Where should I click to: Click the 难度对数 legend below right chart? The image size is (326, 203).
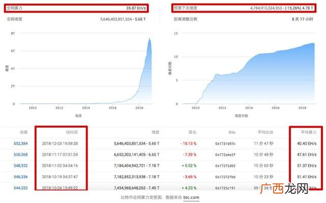pos(241,116)
